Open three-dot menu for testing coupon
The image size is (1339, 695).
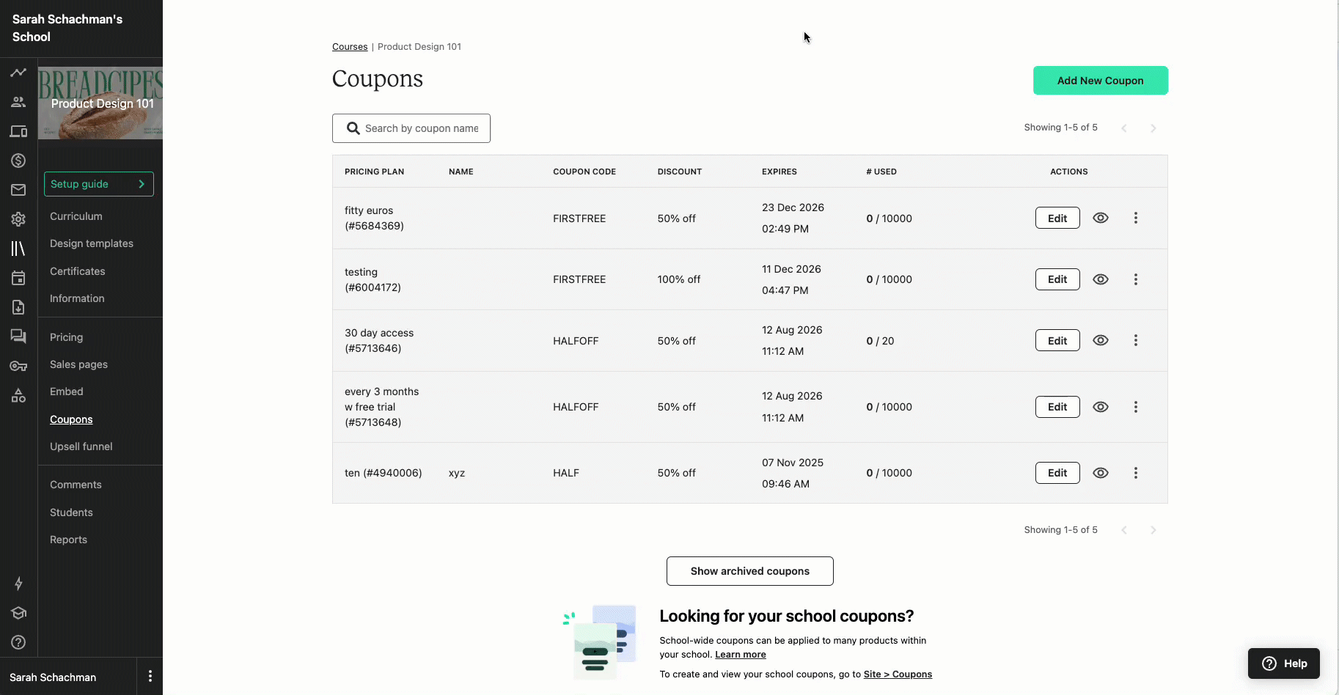(x=1136, y=279)
